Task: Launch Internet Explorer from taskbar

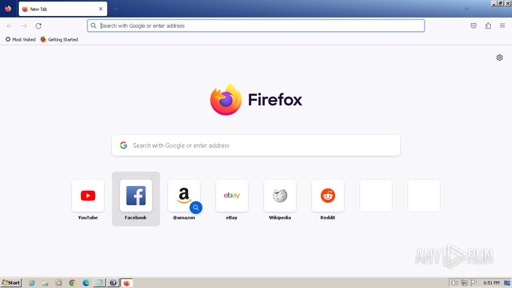Action: (32, 283)
